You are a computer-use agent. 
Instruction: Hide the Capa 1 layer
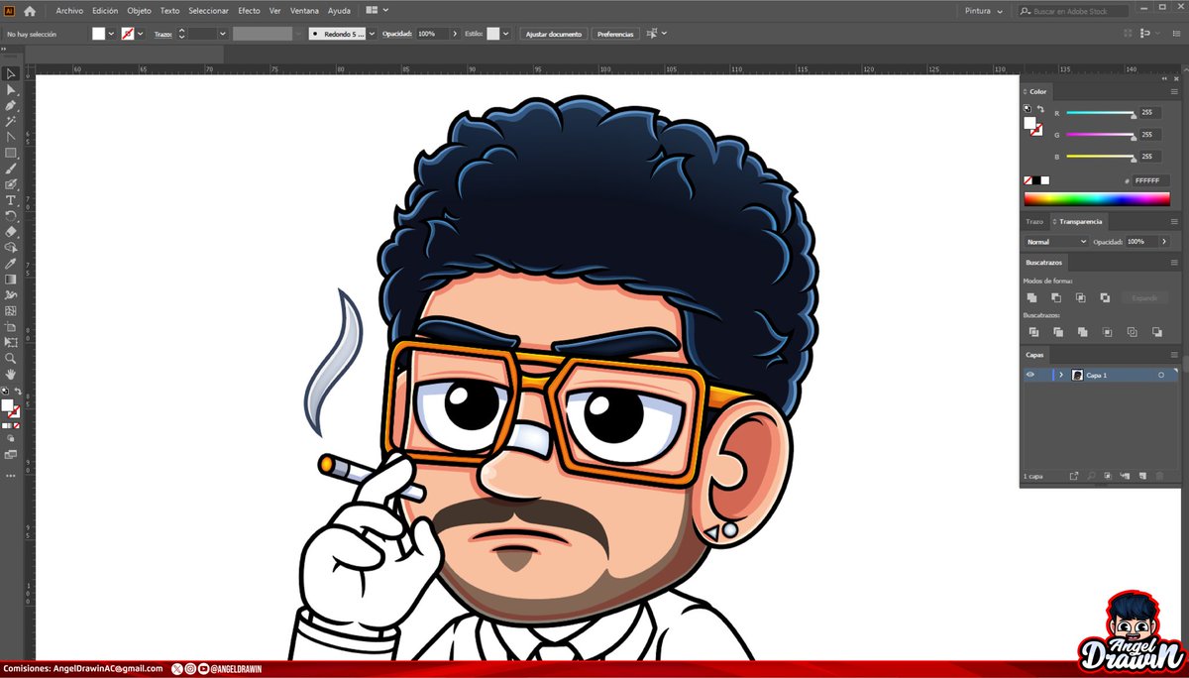pyautogui.click(x=1030, y=375)
